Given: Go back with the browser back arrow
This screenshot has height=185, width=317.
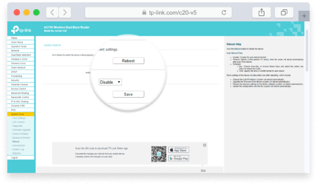Looking at the screenshot, I should click(x=52, y=13).
